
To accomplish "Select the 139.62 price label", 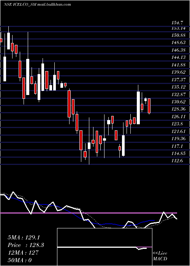I will 179,72.
